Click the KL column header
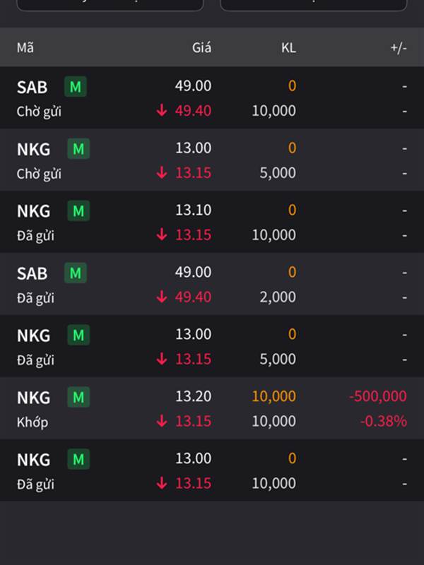Image resolution: width=424 pixels, height=565 pixels. coord(288,47)
